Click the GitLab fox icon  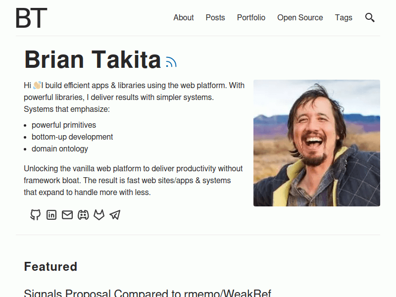point(99,215)
